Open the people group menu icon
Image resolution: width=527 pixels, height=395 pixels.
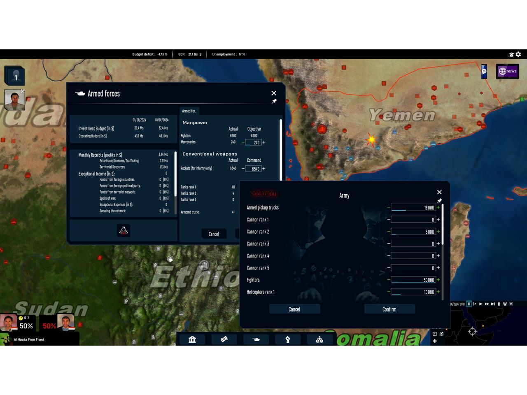pos(319,339)
